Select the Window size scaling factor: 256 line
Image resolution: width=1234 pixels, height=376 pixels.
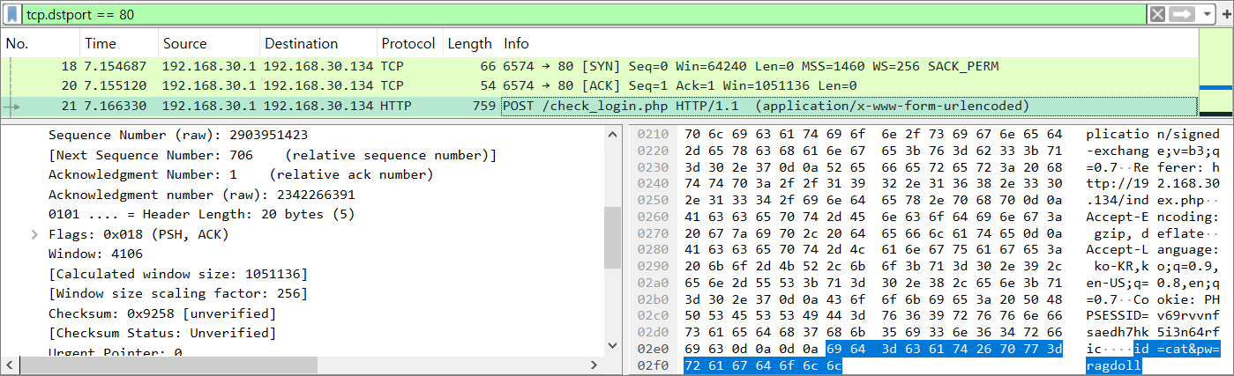click(178, 293)
